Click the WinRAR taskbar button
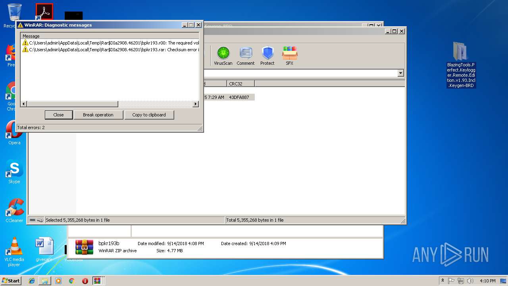 (x=97, y=281)
